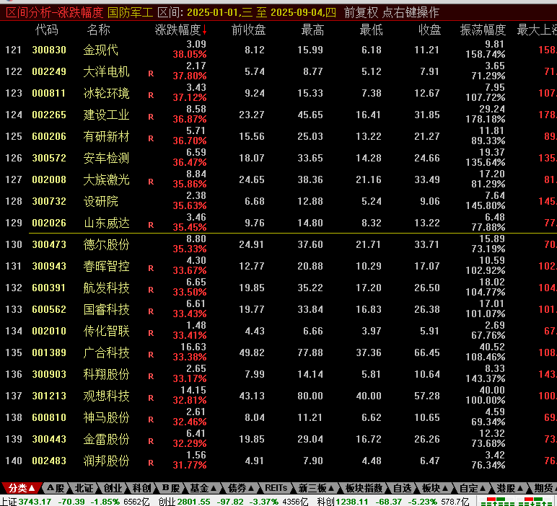The image size is (557, 506).
Task: Sort the list by 名称 column
Action: pyautogui.click(x=98, y=30)
